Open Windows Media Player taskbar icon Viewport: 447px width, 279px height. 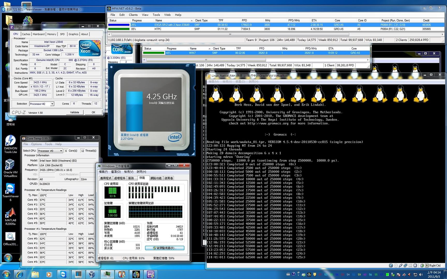tap(49, 274)
